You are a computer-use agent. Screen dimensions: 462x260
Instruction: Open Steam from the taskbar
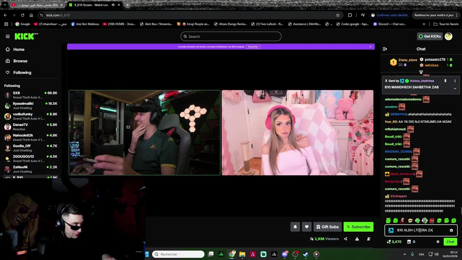point(305,254)
